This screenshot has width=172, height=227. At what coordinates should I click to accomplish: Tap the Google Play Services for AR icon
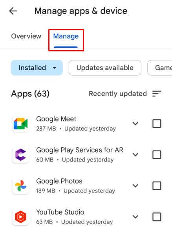coord(20,155)
